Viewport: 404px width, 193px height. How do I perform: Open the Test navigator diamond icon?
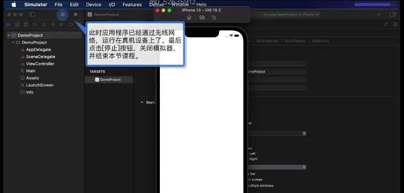point(53,24)
